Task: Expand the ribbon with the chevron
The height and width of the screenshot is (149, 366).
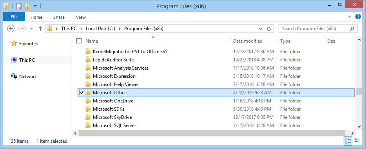Action: tap(350, 16)
